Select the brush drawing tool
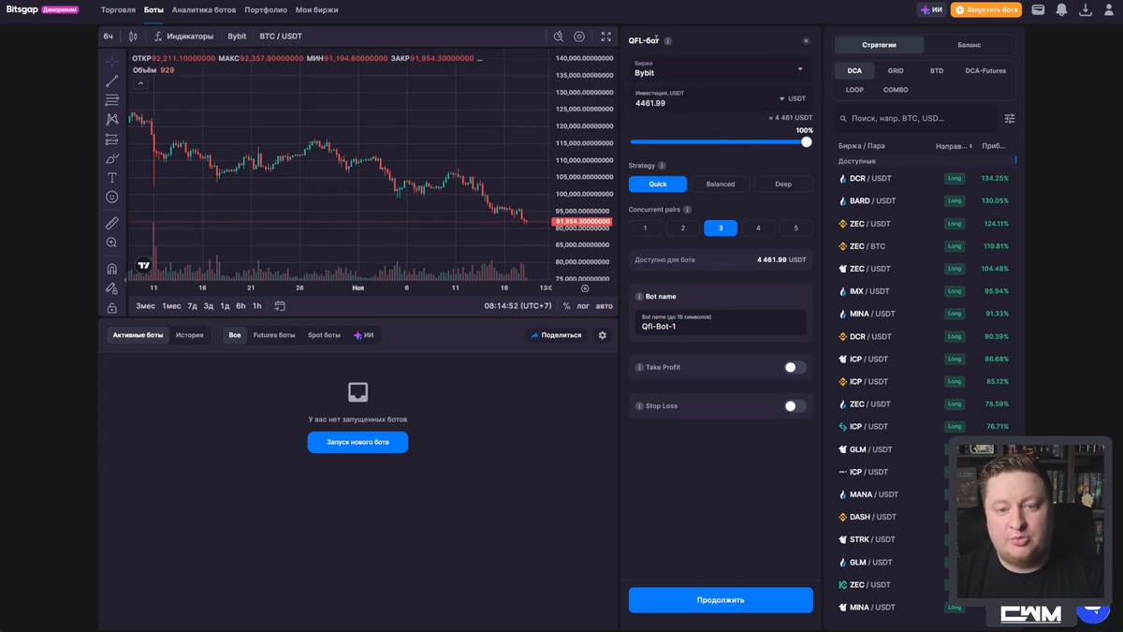The width and height of the screenshot is (1123, 632). tap(112, 158)
